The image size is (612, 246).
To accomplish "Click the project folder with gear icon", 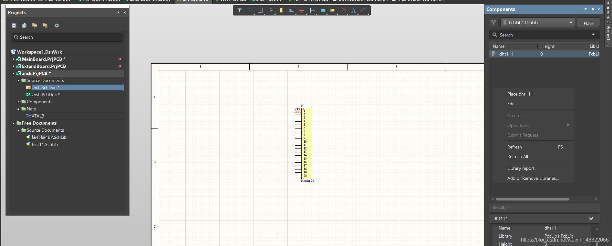I will pos(45,26).
